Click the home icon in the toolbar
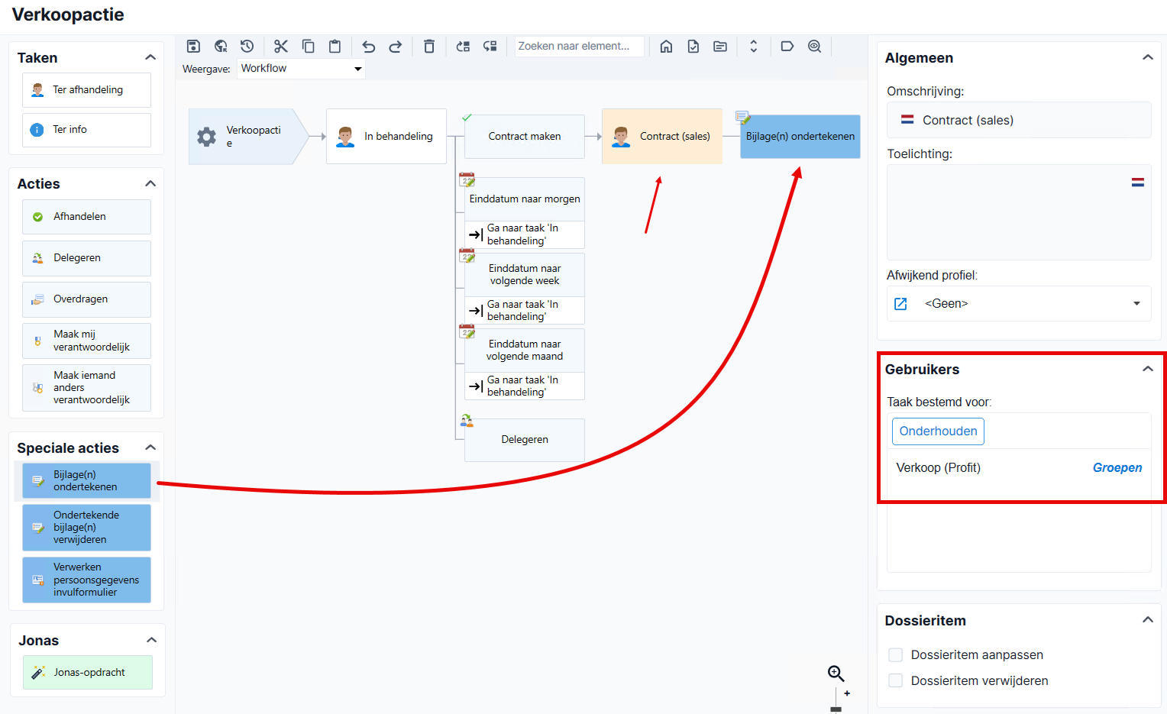The image size is (1167, 714). click(x=666, y=47)
